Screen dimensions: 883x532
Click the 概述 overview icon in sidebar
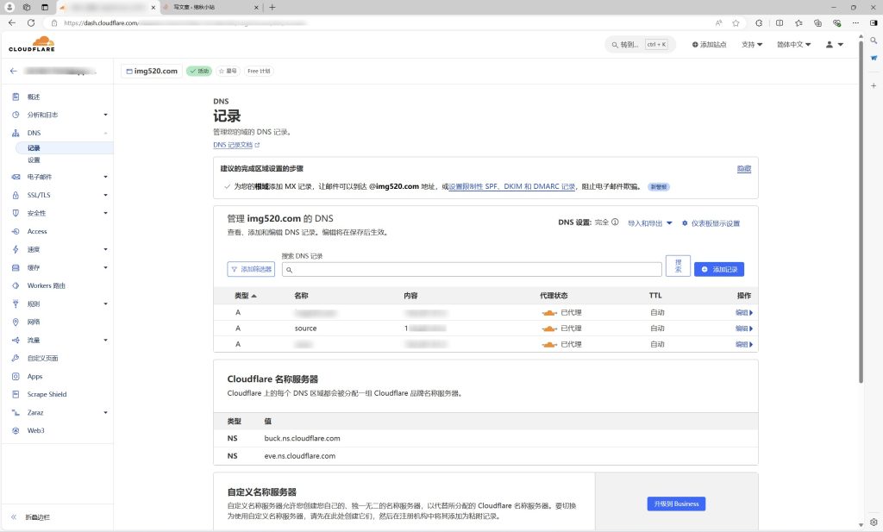click(x=16, y=97)
